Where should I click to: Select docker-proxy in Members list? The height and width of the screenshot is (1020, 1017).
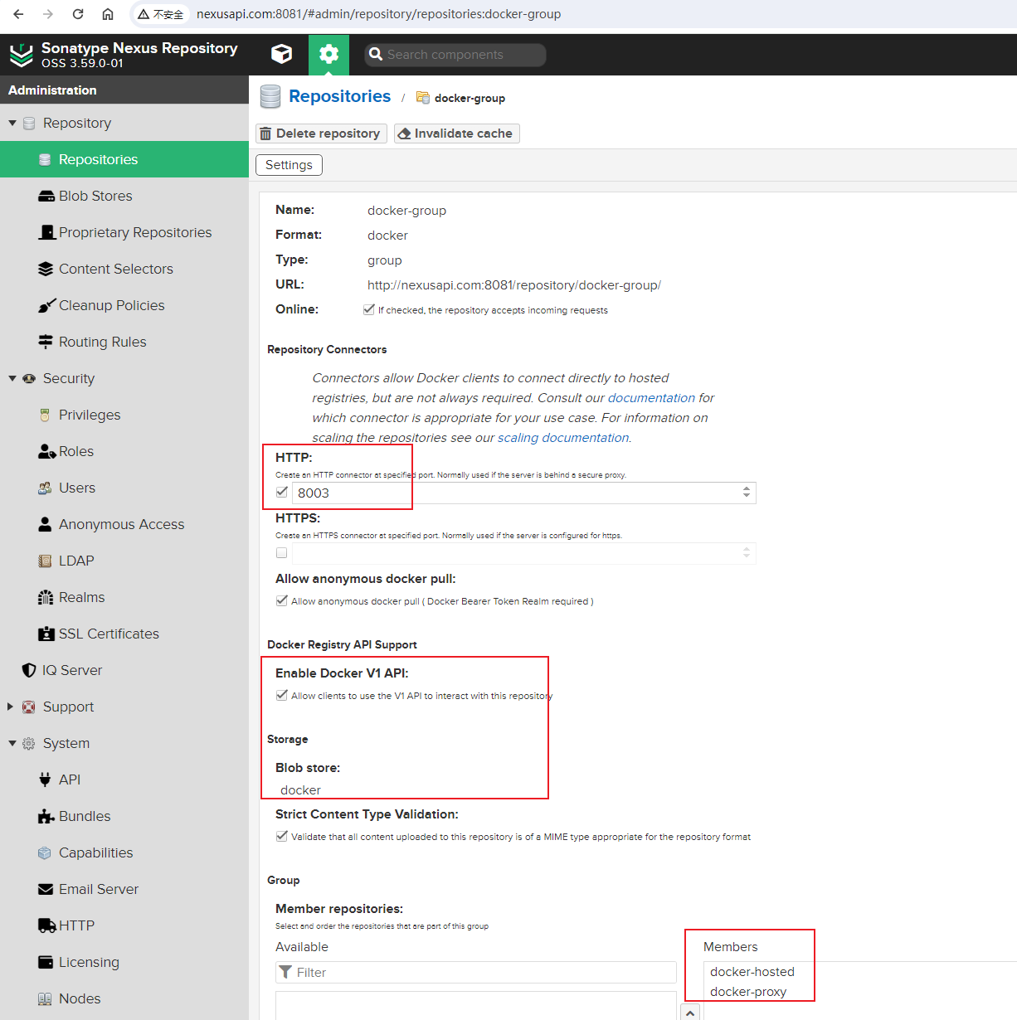click(x=748, y=992)
